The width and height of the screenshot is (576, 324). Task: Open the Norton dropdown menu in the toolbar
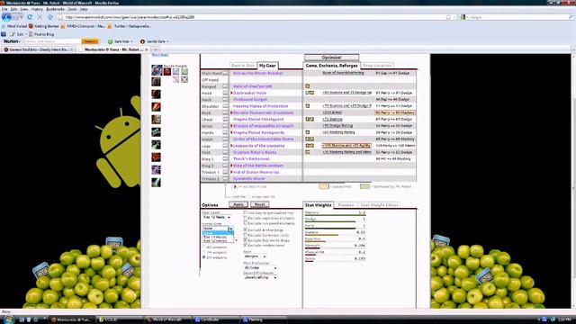coord(12,41)
